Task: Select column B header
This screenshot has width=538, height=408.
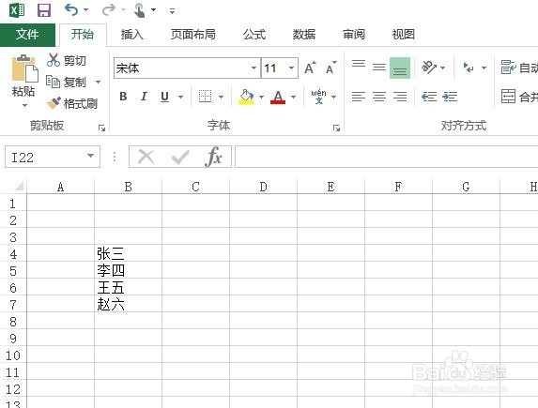Action: tap(128, 187)
